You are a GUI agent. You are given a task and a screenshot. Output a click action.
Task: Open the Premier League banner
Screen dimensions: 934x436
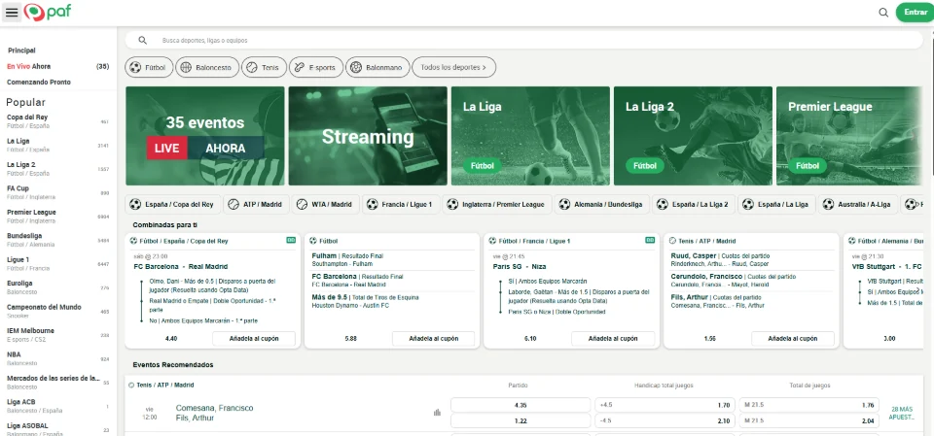coord(849,136)
